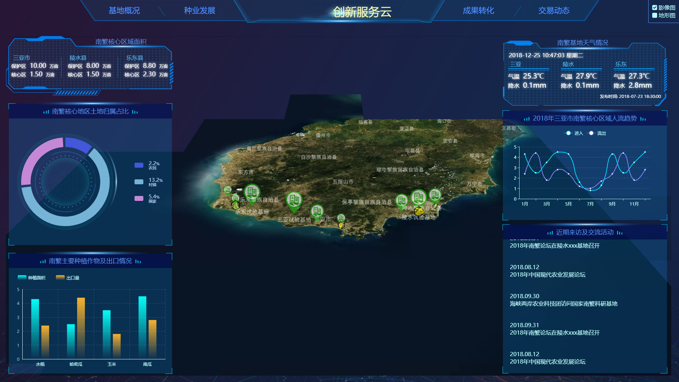Select the large building pin above the 乐东黎族自治县 label
Viewport: 679px width, 382px height.
tap(252, 193)
